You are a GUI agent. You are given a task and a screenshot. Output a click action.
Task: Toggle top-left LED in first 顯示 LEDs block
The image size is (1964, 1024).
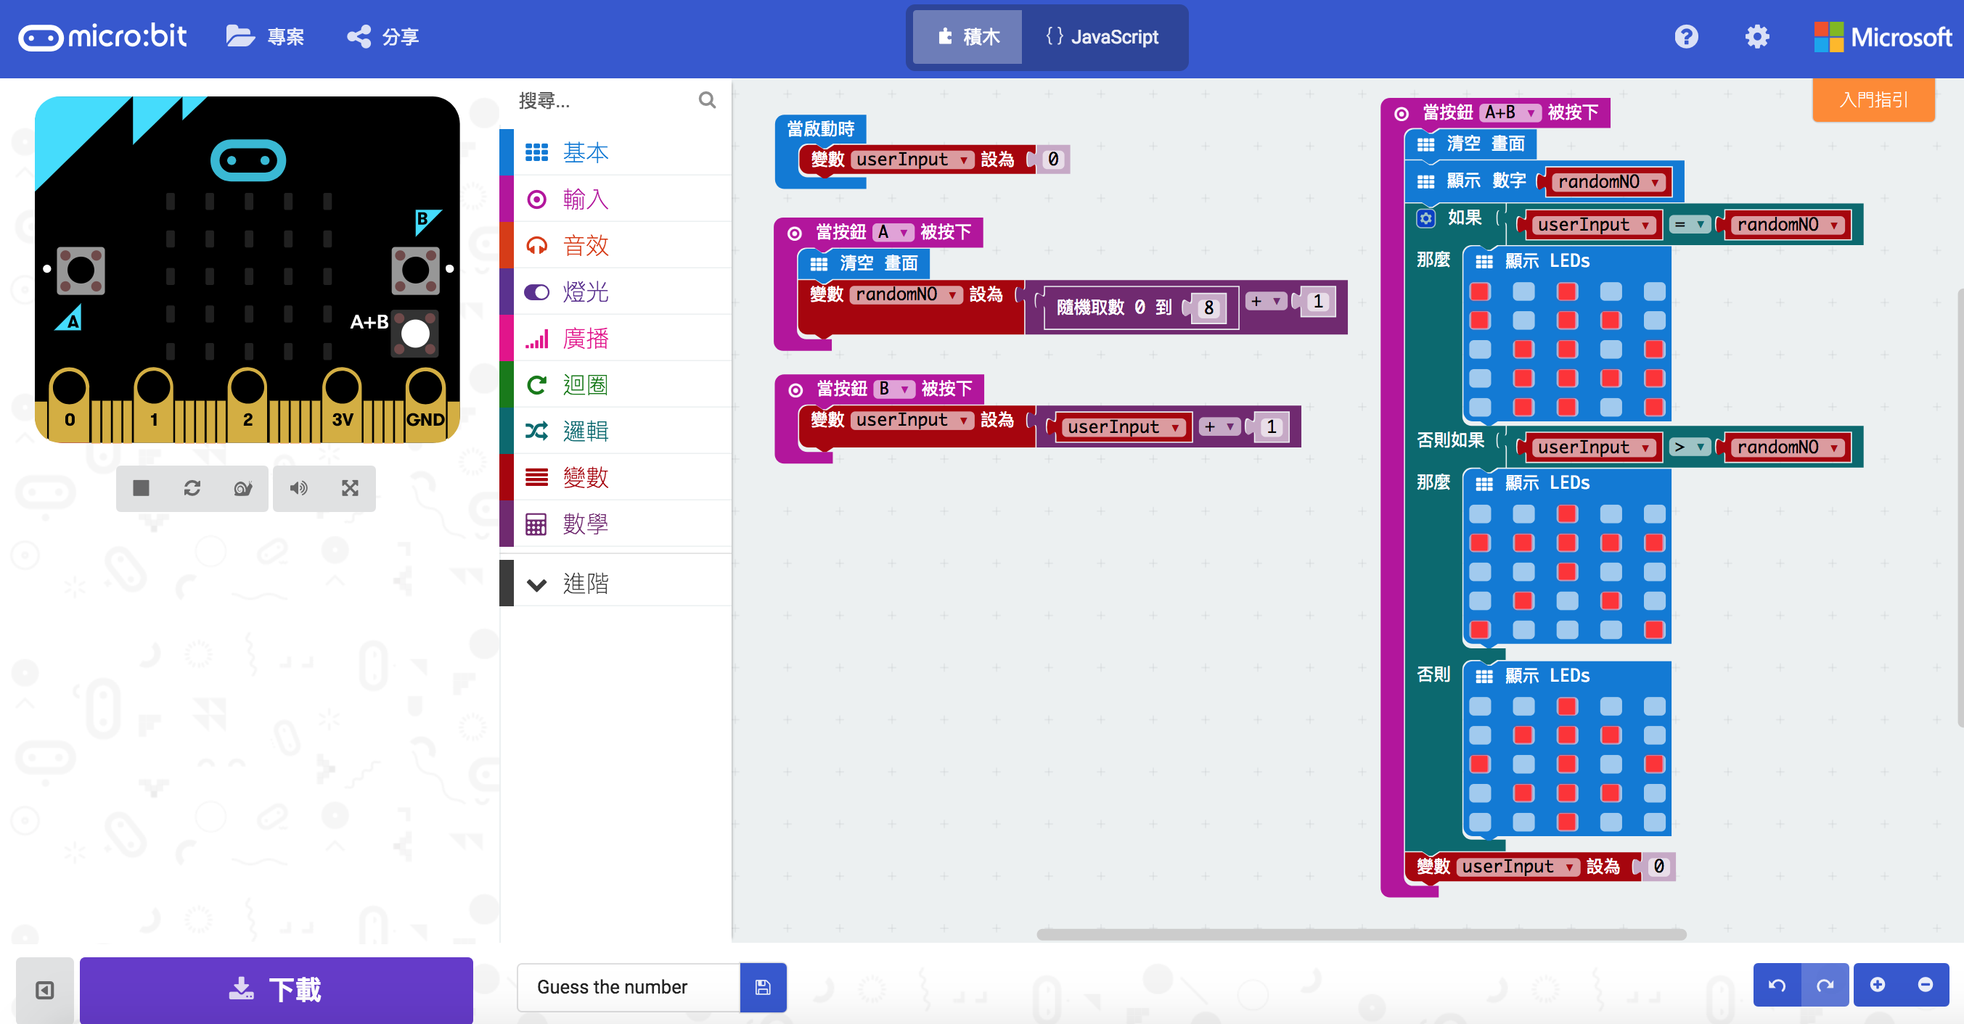[1480, 292]
